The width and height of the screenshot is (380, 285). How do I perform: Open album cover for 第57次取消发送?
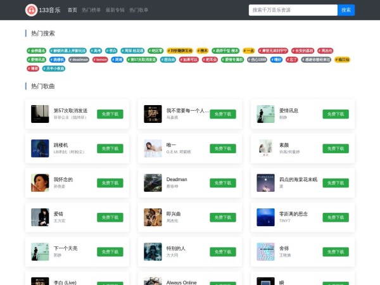pyautogui.click(x=40, y=114)
